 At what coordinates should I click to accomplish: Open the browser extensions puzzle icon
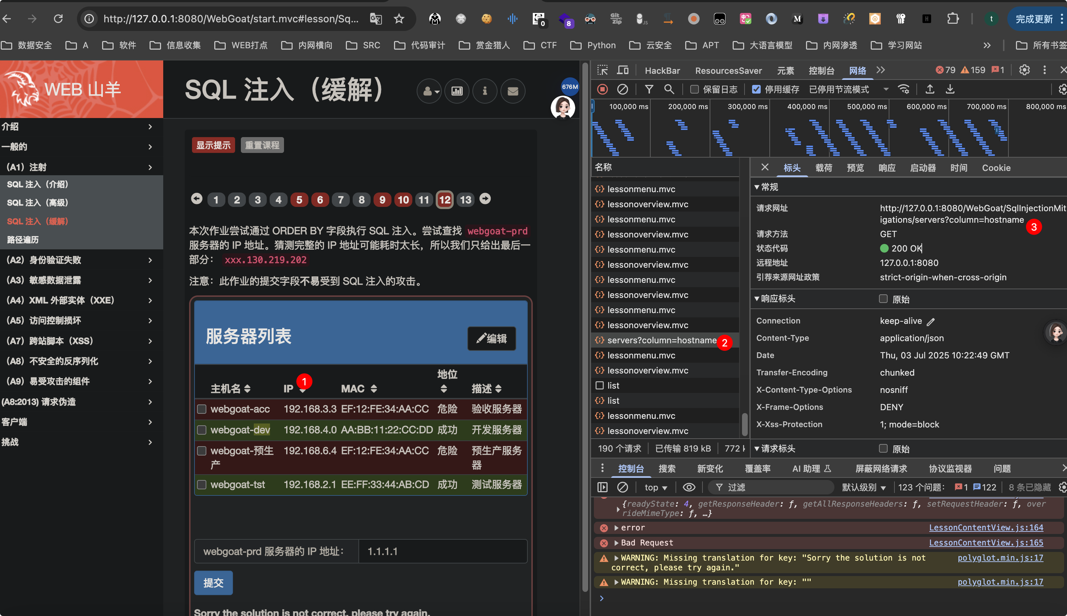coord(952,19)
